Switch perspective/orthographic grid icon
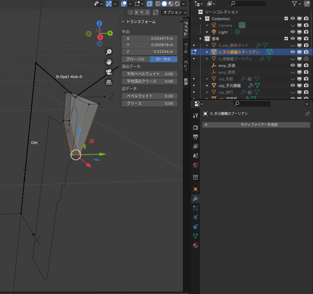Viewport: 313px width, 294px height. 109,82
